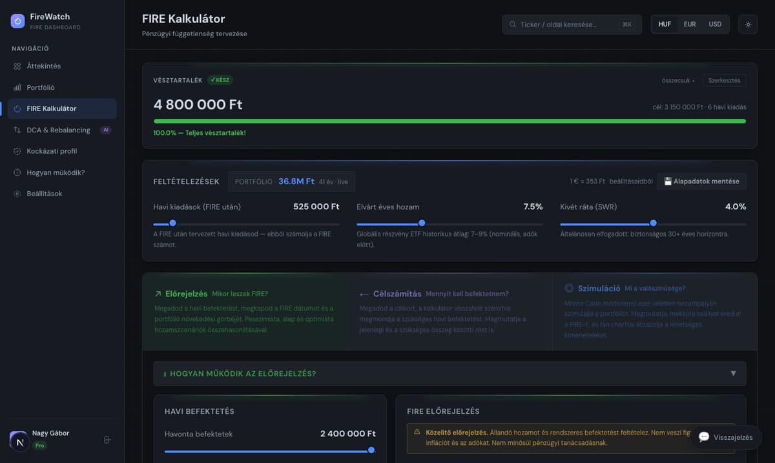The width and height of the screenshot is (775, 463).
Task: Switch currency to EUR
Action: point(690,25)
